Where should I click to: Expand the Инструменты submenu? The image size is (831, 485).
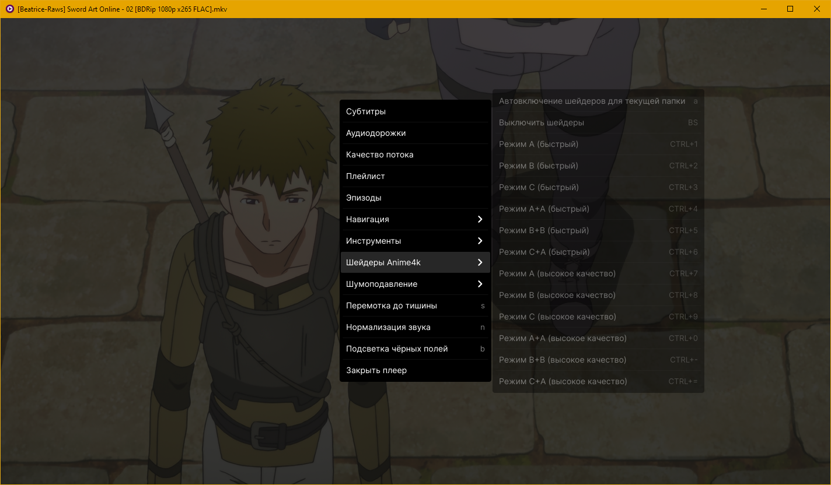(x=415, y=241)
